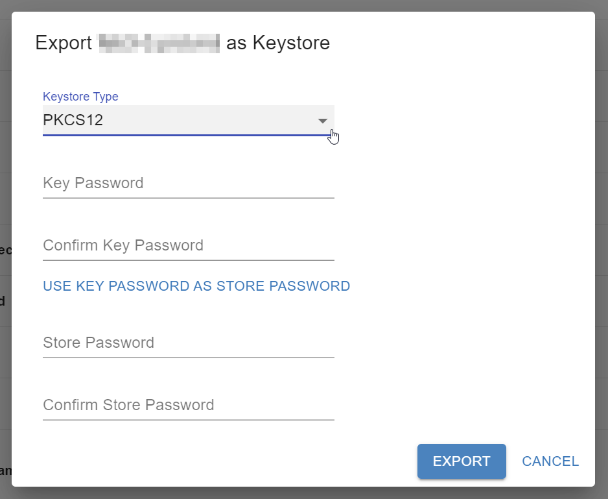Focus the Store Password input
Image resolution: width=608 pixels, height=499 pixels.
point(188,343)
